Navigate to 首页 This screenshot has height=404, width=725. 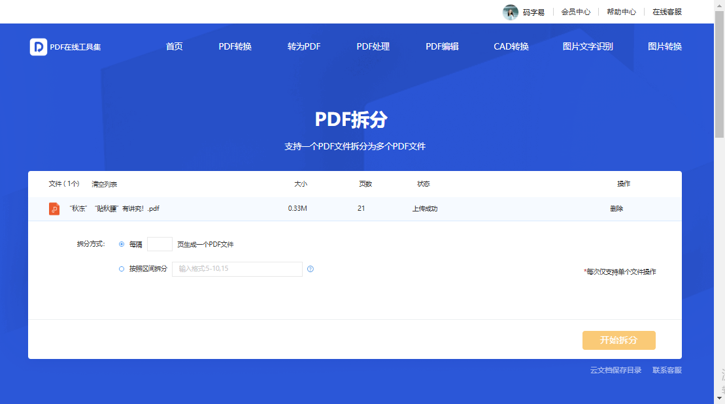click(174, 46)
